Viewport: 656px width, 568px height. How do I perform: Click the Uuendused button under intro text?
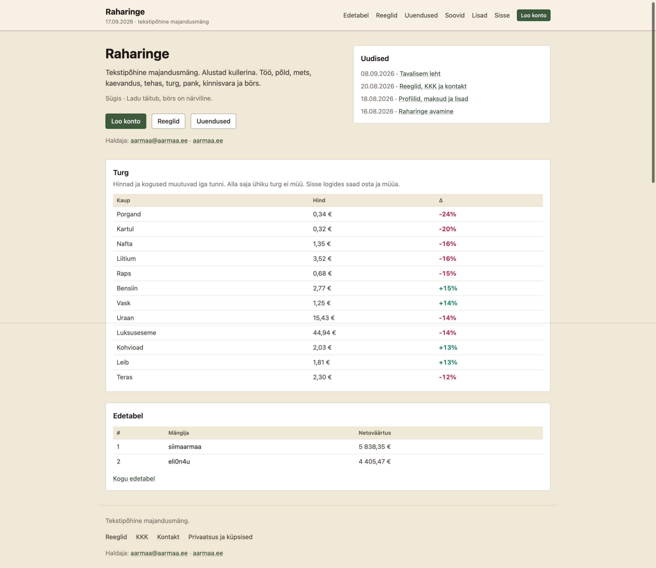tap(213, 121)
